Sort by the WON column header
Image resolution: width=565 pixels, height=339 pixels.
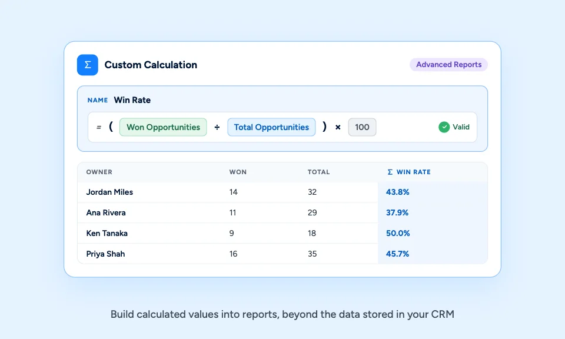tap(238, 172)
